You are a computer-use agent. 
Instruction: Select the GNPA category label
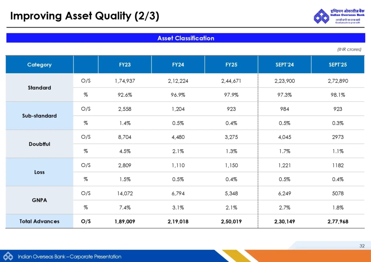39,200
